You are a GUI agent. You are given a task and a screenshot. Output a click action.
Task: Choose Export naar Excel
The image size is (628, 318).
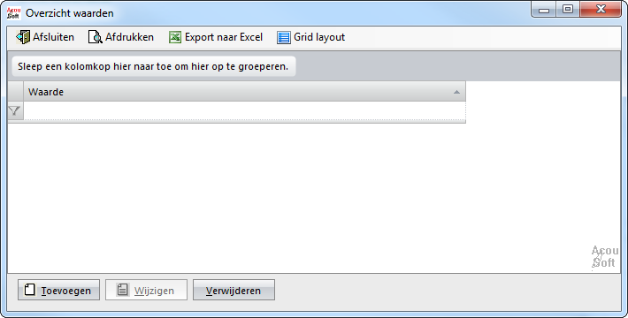point(224,37)
